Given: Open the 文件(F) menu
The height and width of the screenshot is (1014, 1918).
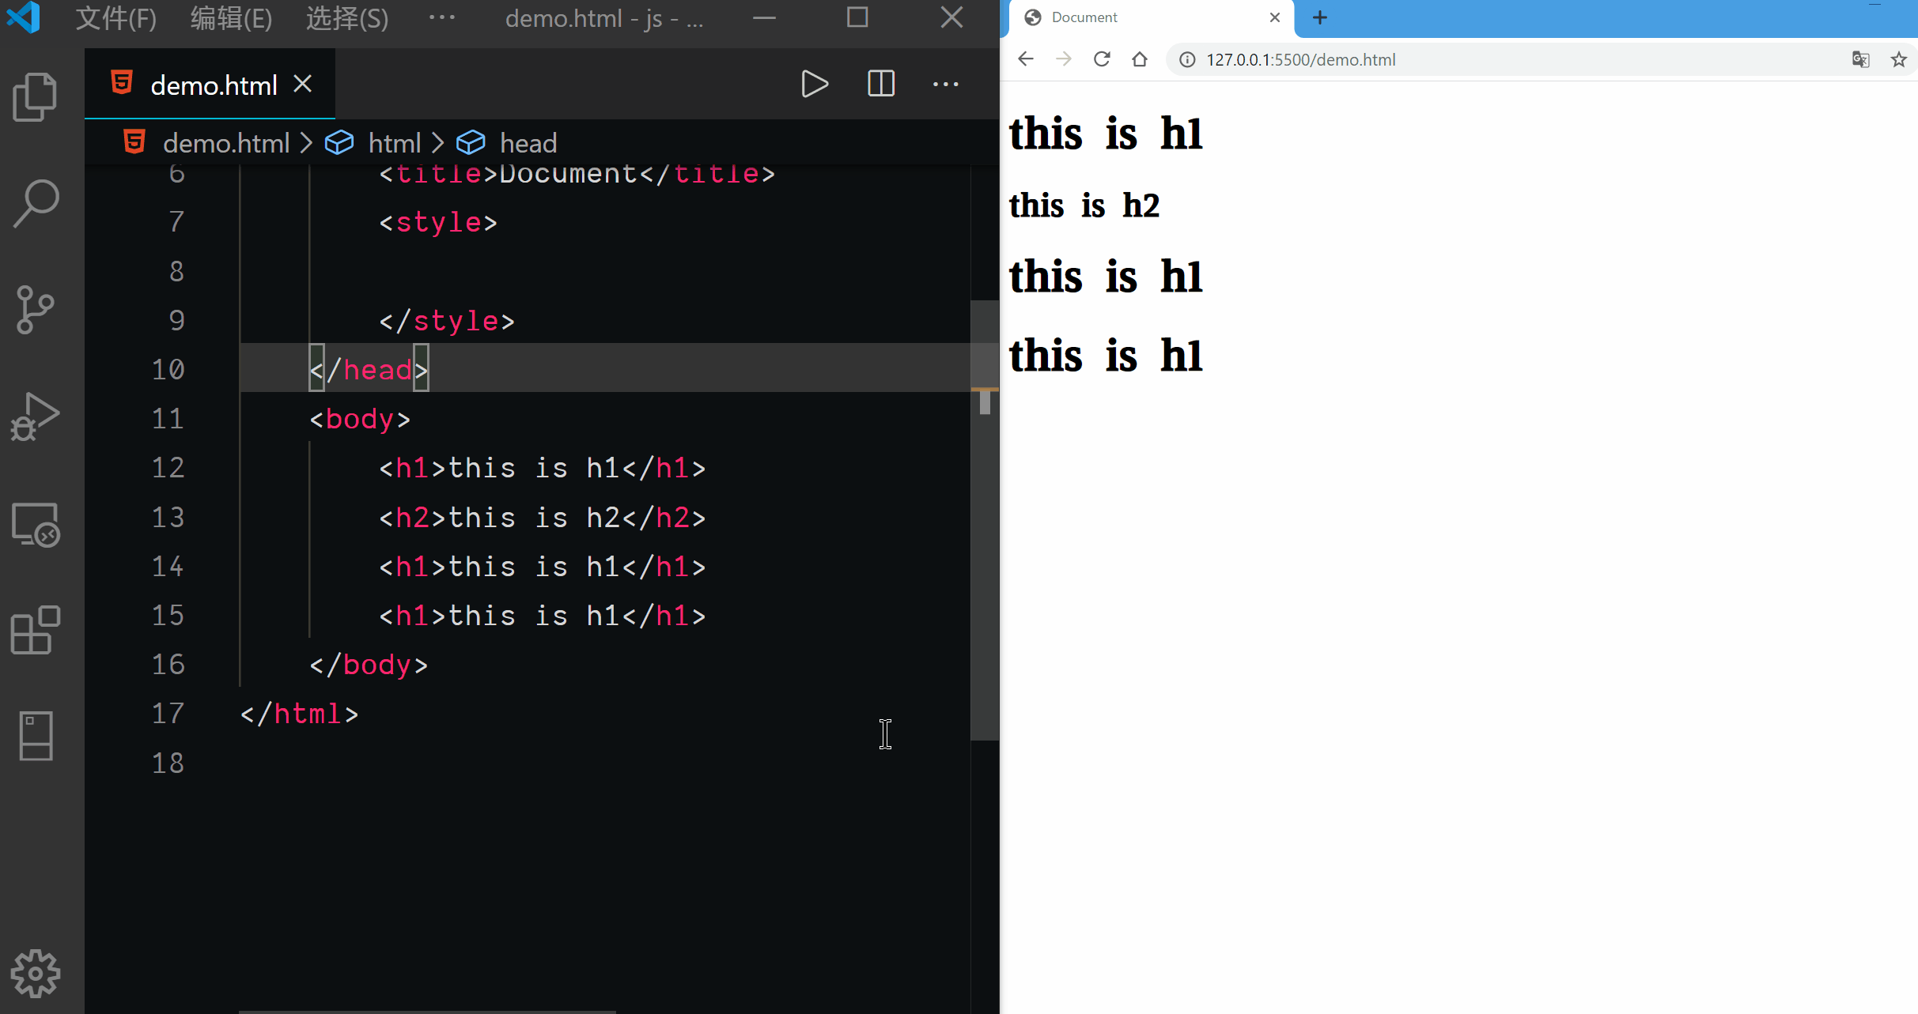Looking at the screenshot, I should (115, 17).
